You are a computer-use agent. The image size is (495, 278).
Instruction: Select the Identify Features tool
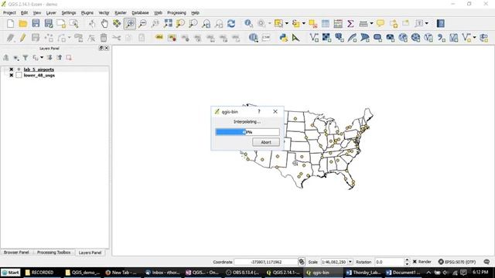(249, 24)
